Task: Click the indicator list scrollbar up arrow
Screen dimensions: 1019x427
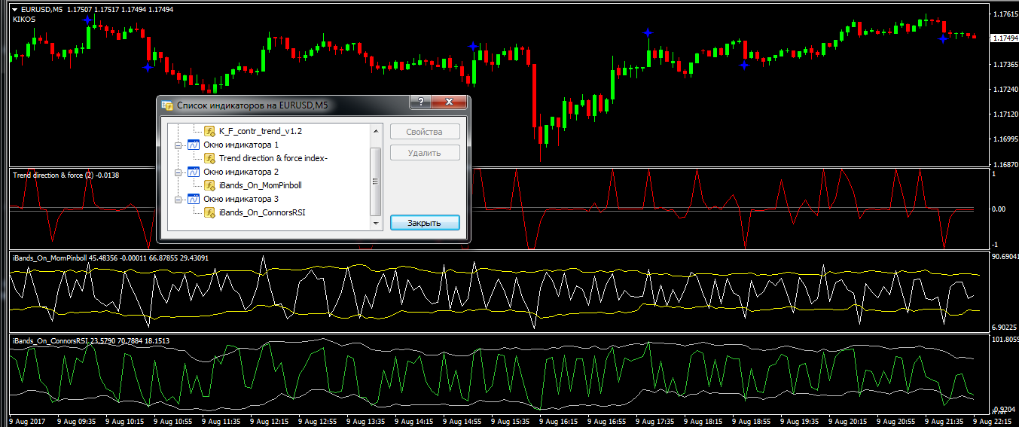Action: (376, 130)
